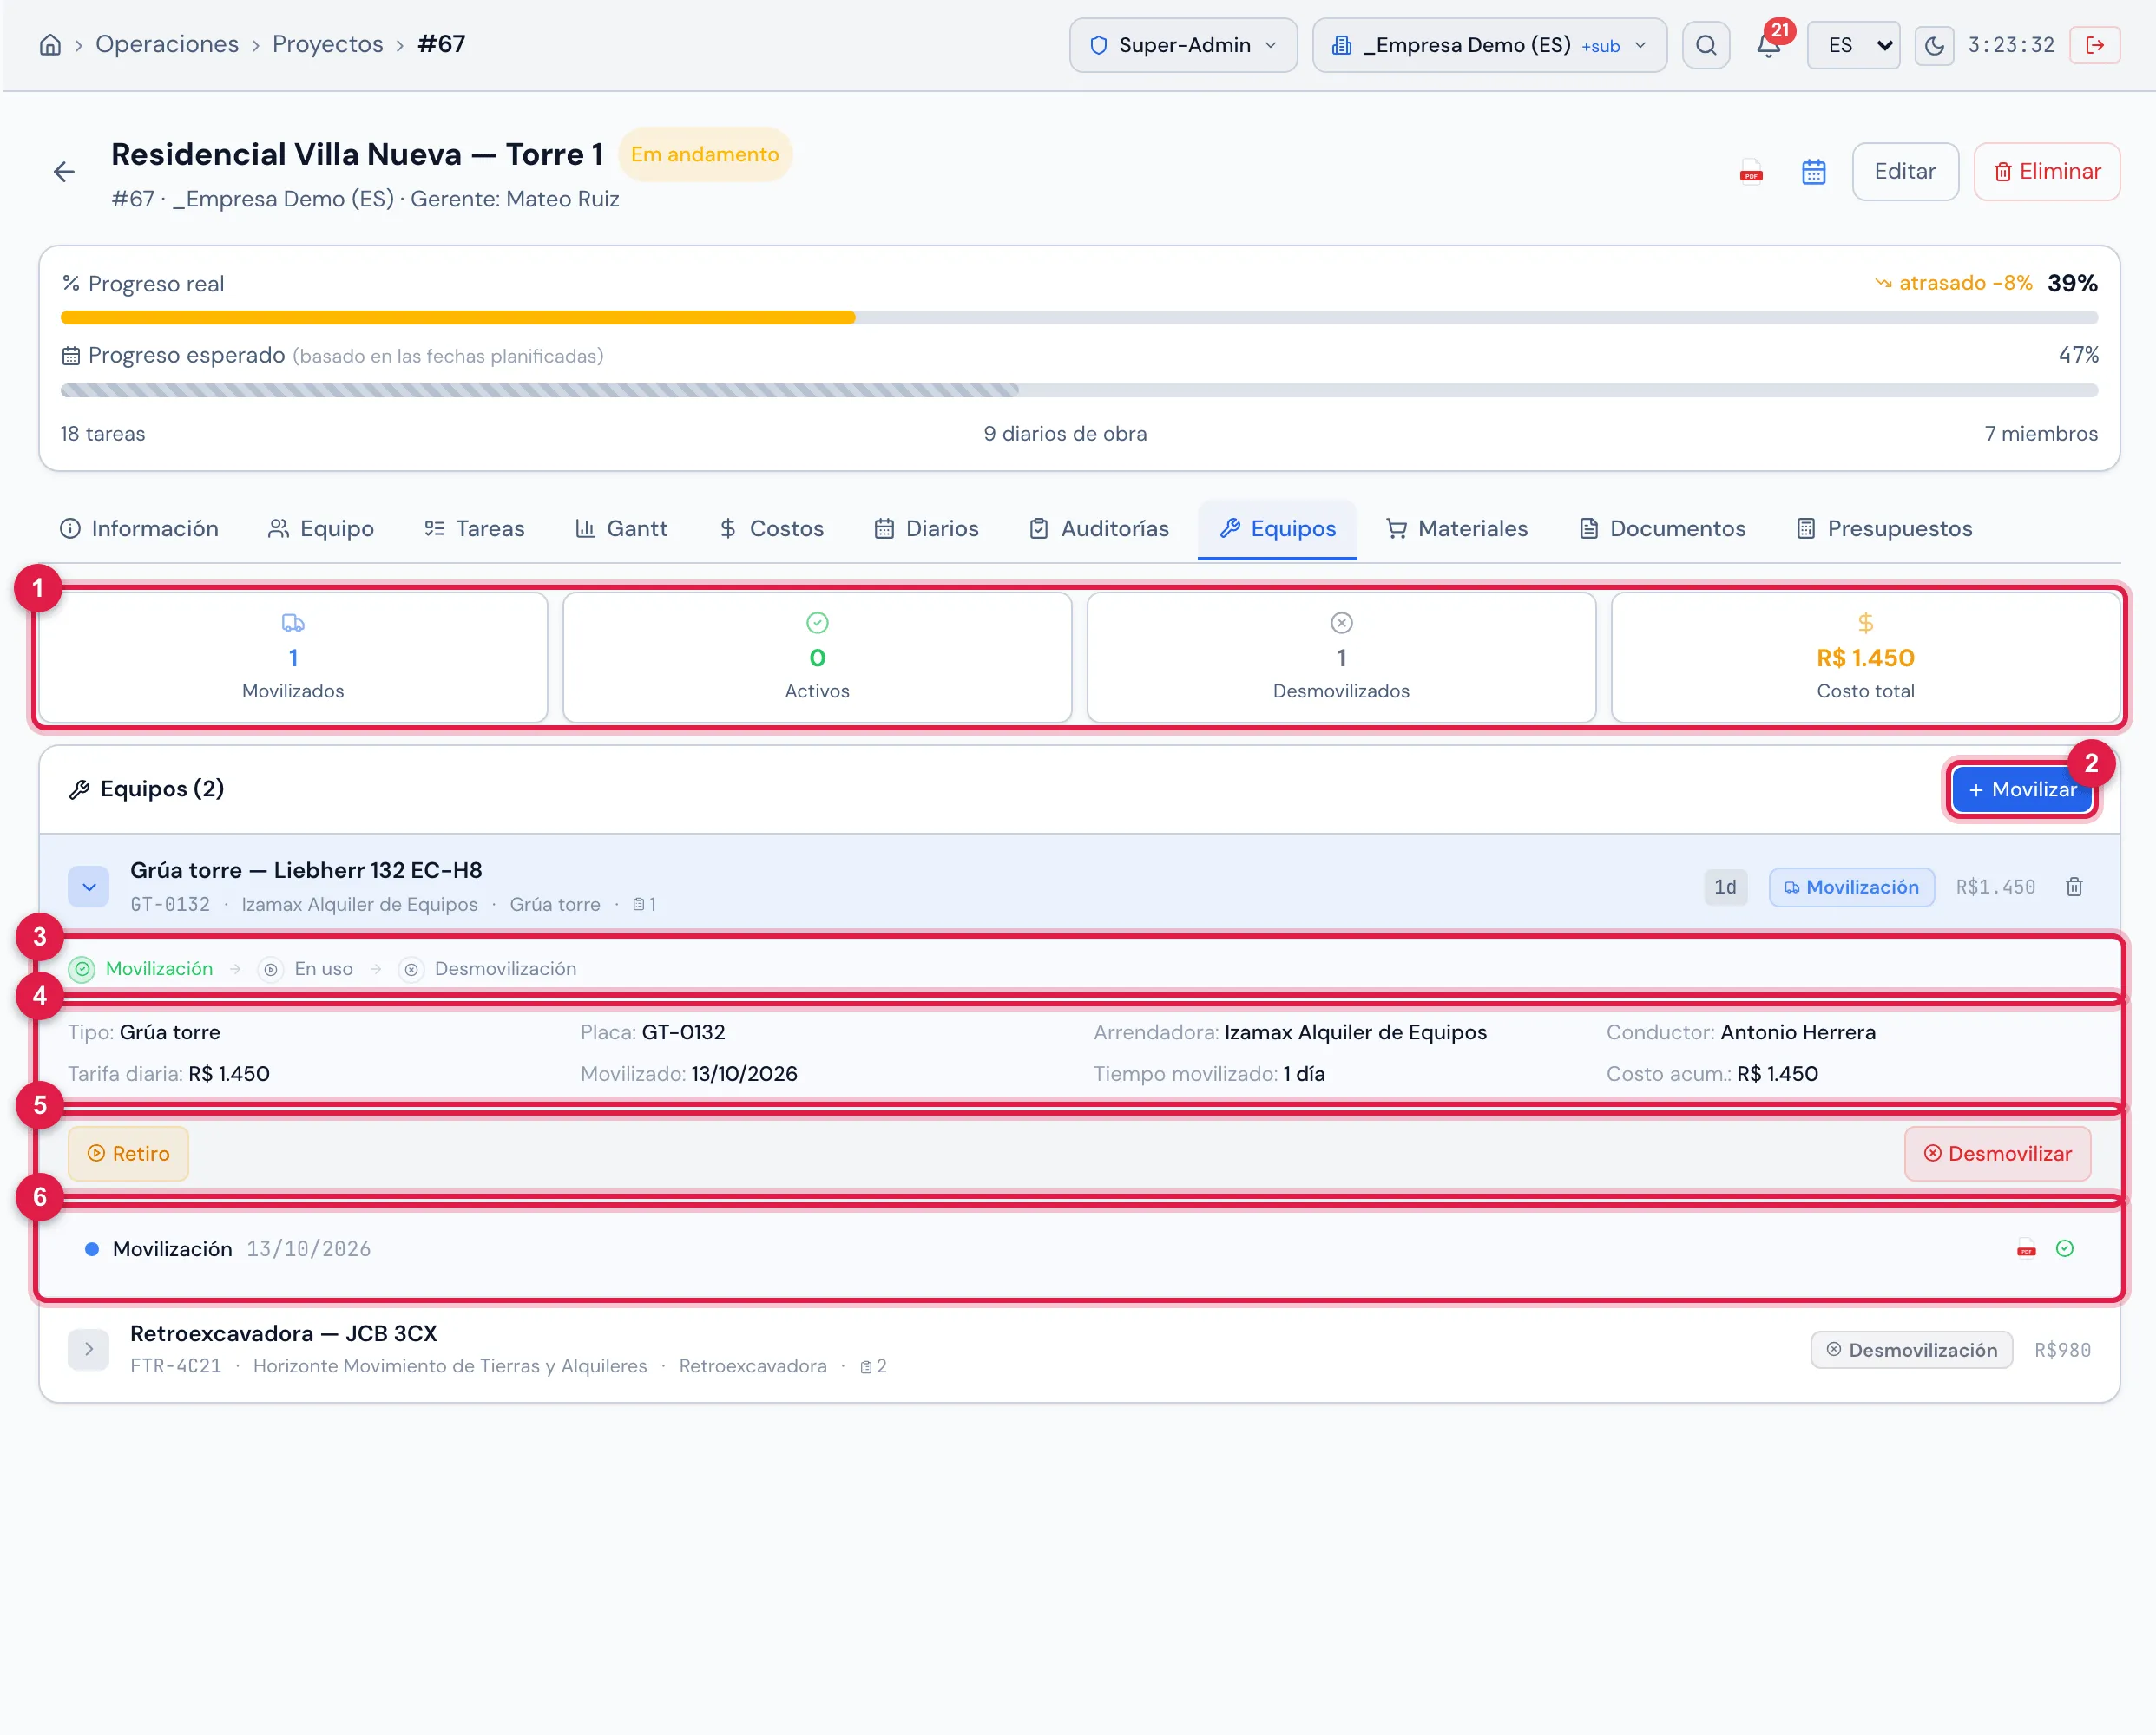Open the Super-Admin role dropdown
This screenshot has height=1735, width=2156.
pyautogui.click(x=1183, y=45)
